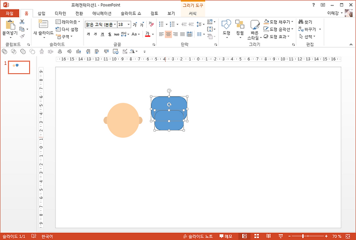This screenshot has width=356, height=240.
Task: Click the spell-check book icon in the status bar
Action: (x=34, y=236)
